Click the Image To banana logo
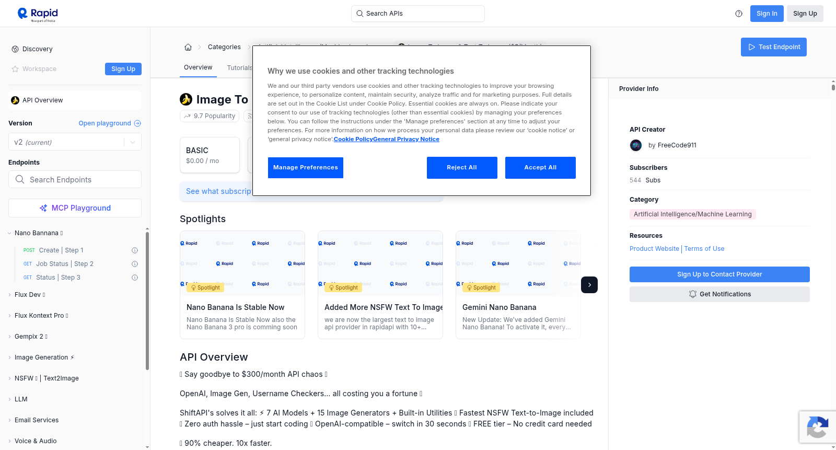 coord(186,99)
